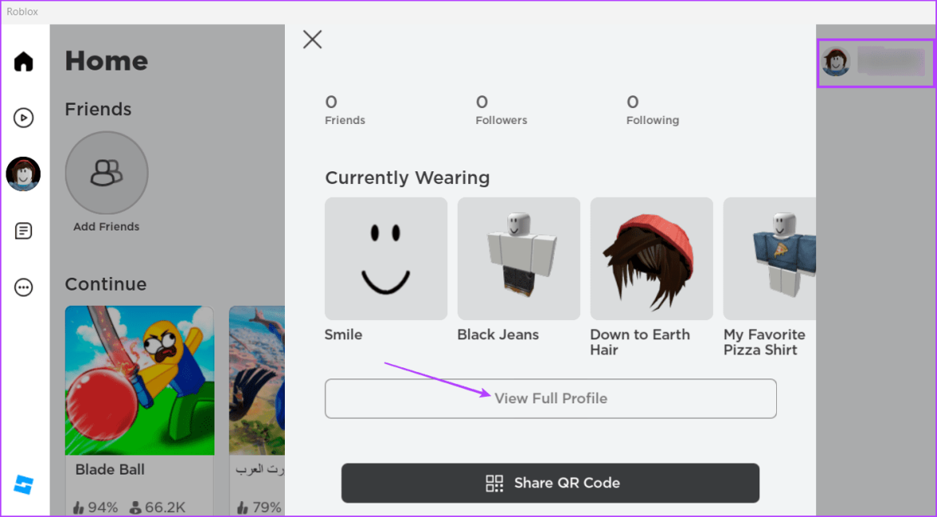The height and width of the screenshot is (517, 937).
Task: Select My Favorite Pizza Shirt thumbnail
Action: click(769, 258)
